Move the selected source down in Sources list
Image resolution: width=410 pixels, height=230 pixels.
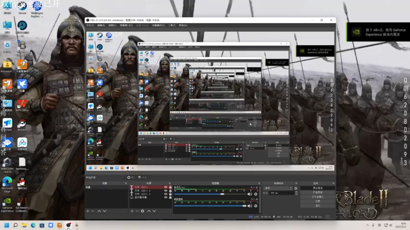(154, 211)
